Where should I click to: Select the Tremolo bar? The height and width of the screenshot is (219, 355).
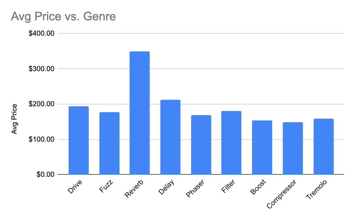(x=323, y=146)
